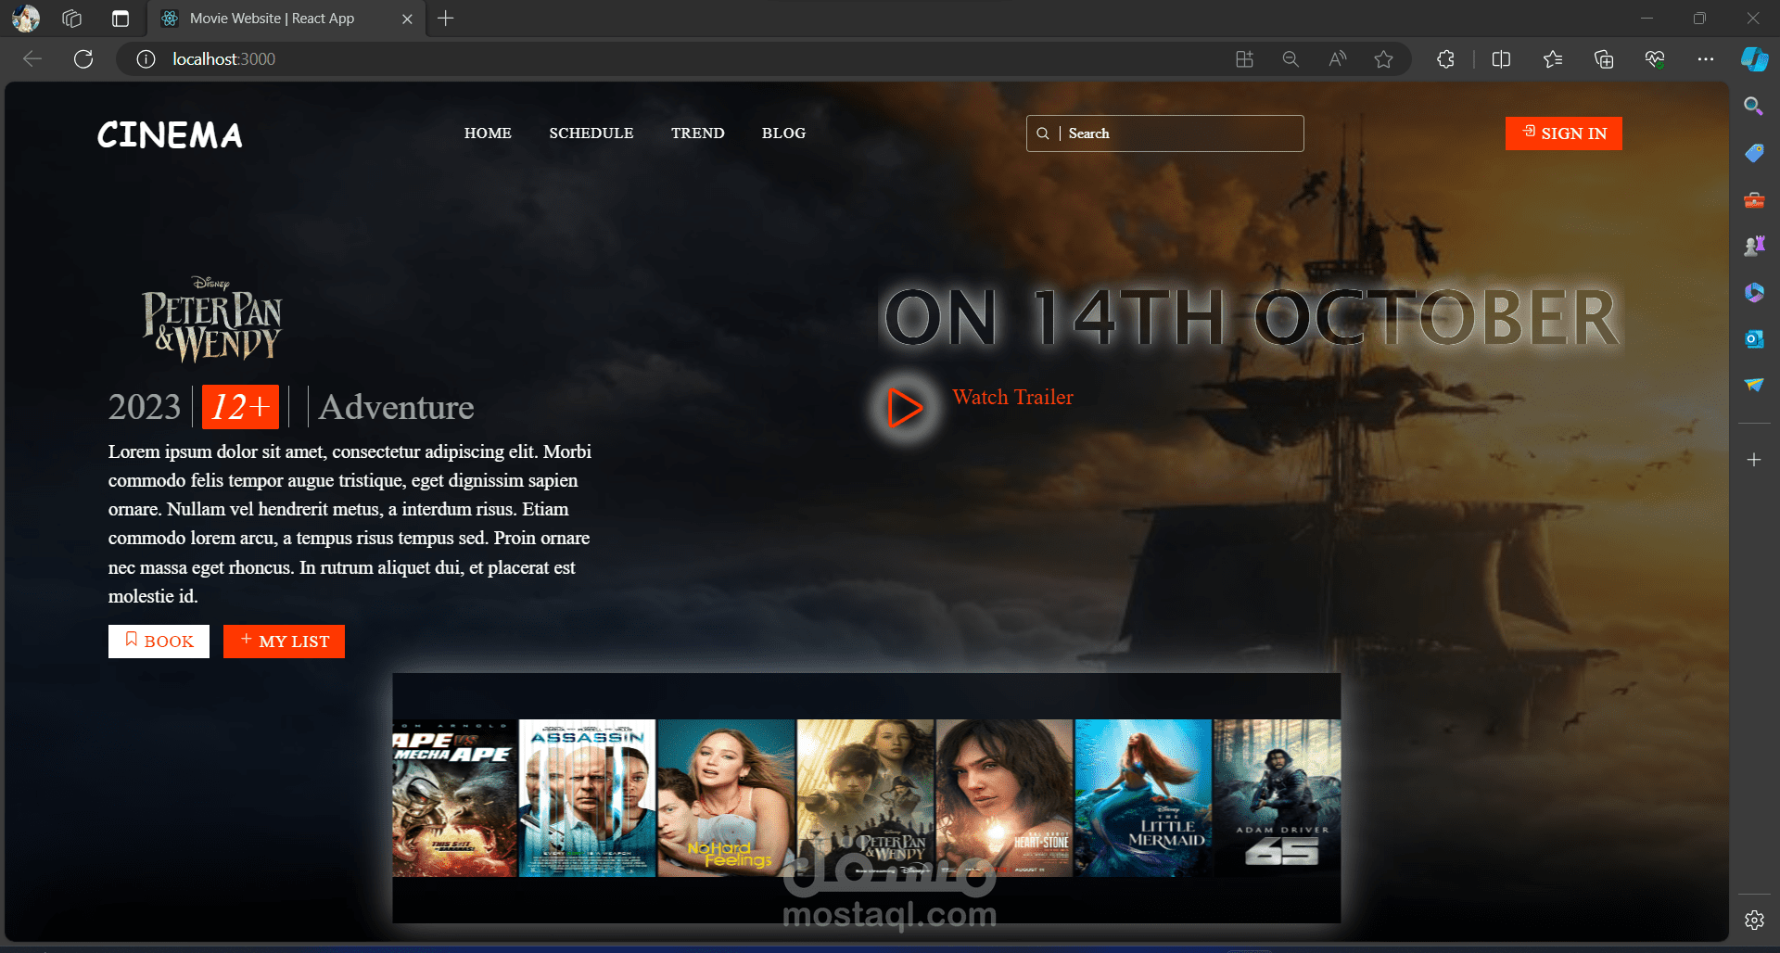Click the 2023 year label
This screenshot has height=953, width=1780.
pos(145,407)
